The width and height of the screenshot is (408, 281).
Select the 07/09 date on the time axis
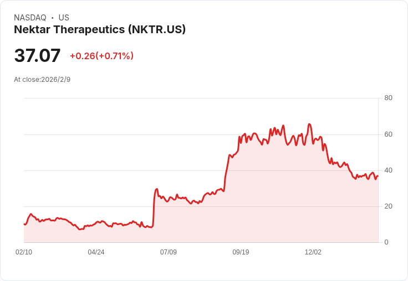point(169,252)
